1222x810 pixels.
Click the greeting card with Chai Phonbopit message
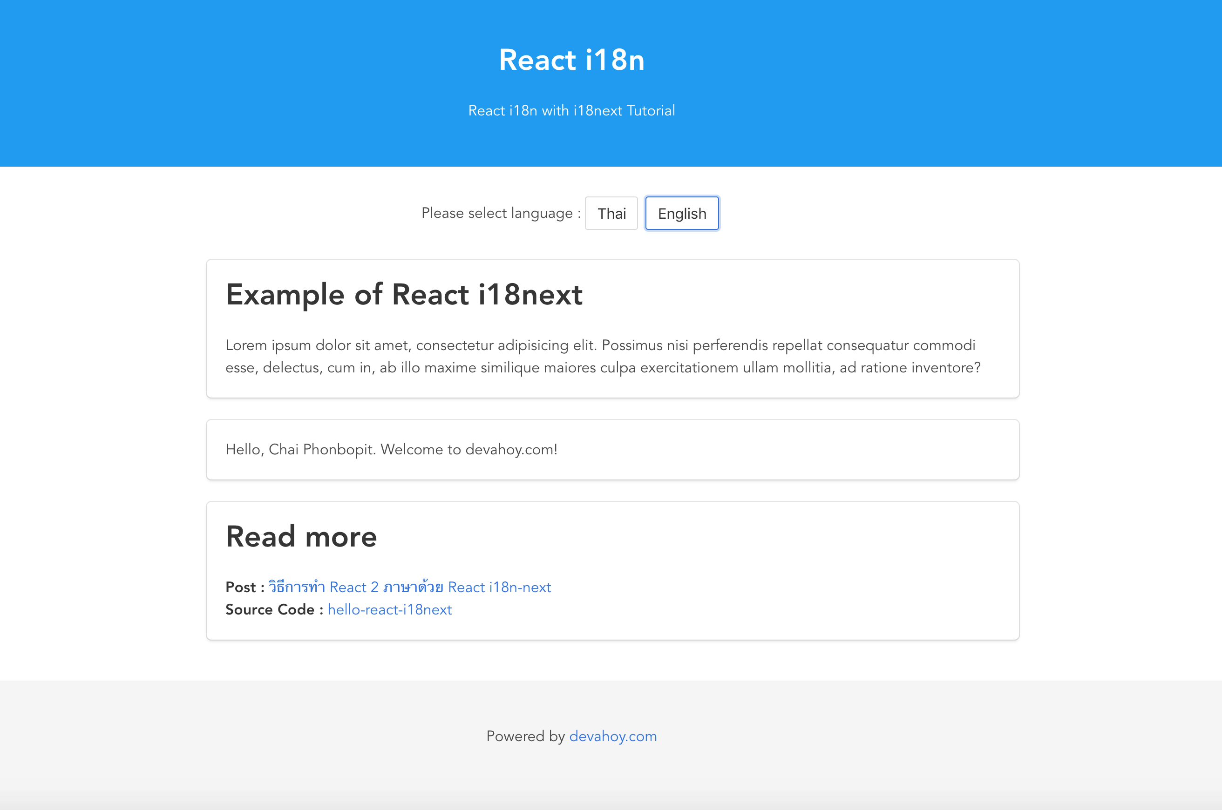(x=391, y=449)
